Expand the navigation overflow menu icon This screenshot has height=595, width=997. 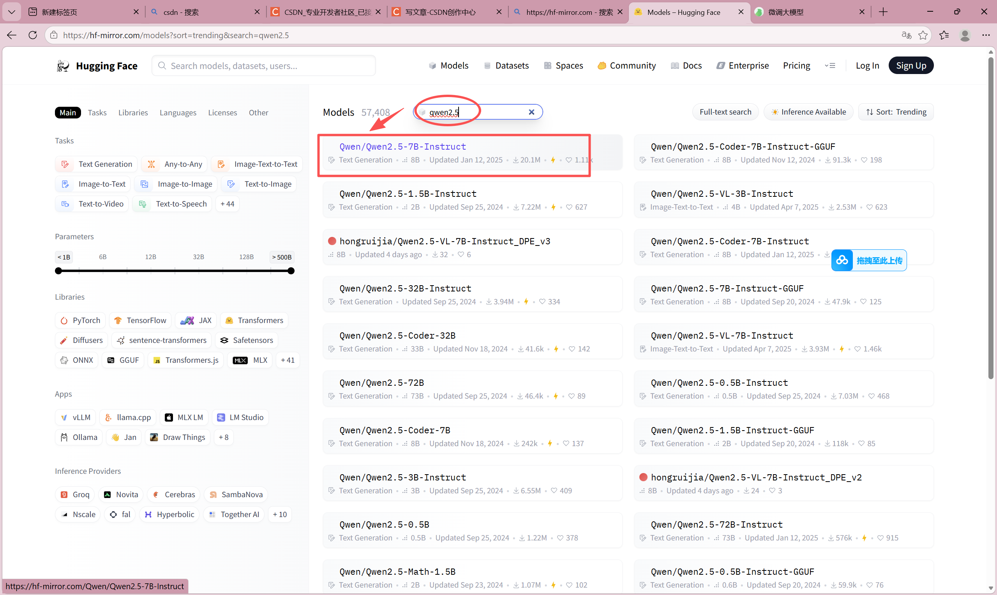pos(830,66)
